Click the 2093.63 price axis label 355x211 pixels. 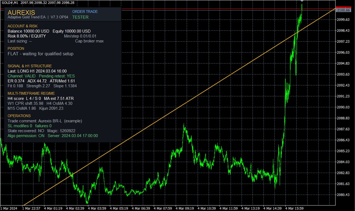[343, 74]
